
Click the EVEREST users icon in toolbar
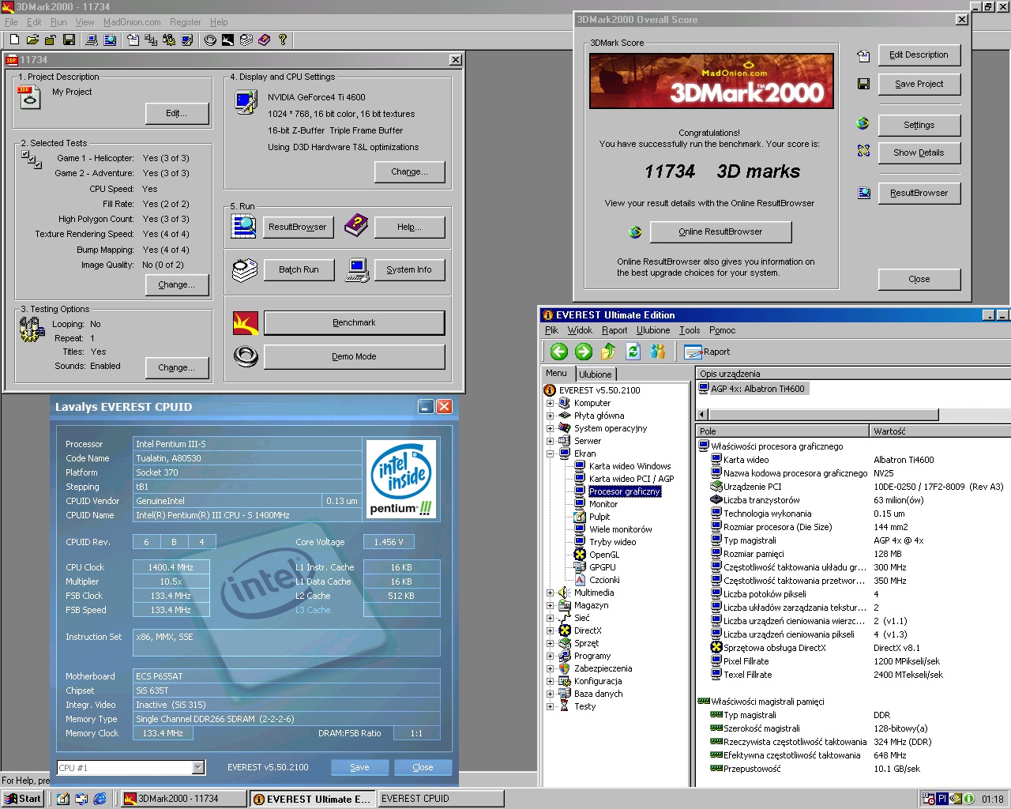tap(657, 352)
